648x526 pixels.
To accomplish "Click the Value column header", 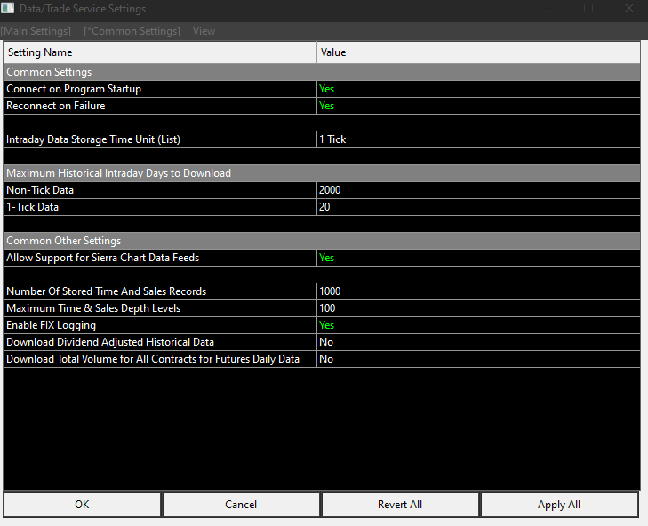I will pyautogui.click(x=478, y=52).
